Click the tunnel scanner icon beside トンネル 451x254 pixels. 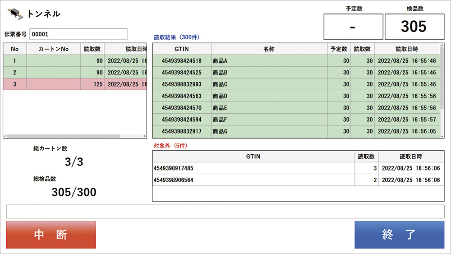coord(15,14)
